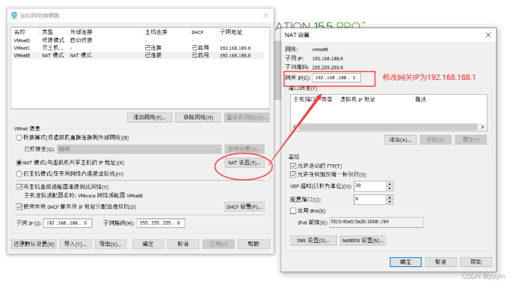511x288 pixels.
Task: Select the 仅主机模式 radio button
Action: (x=19, y=173)
